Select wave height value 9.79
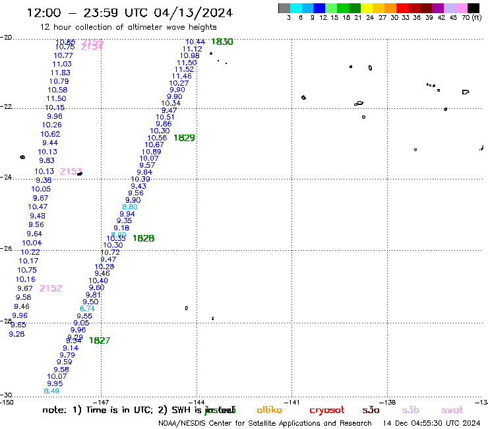This screenshot has height=429, width=488. [x=67, y=355]
